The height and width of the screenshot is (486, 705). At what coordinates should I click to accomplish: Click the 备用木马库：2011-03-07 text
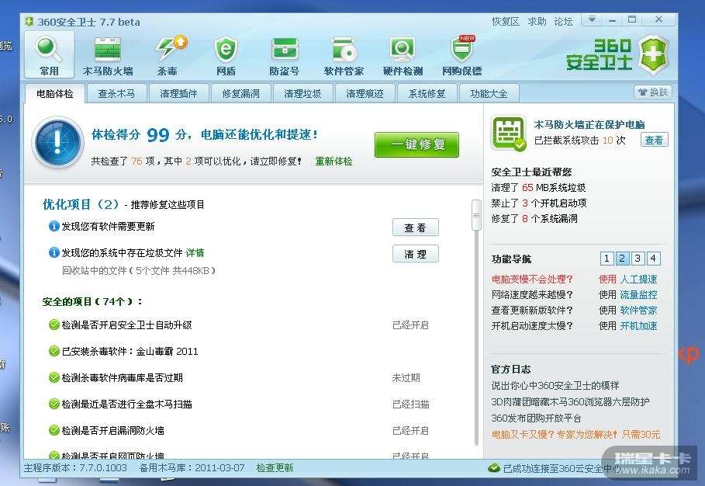tap(192, 468)
